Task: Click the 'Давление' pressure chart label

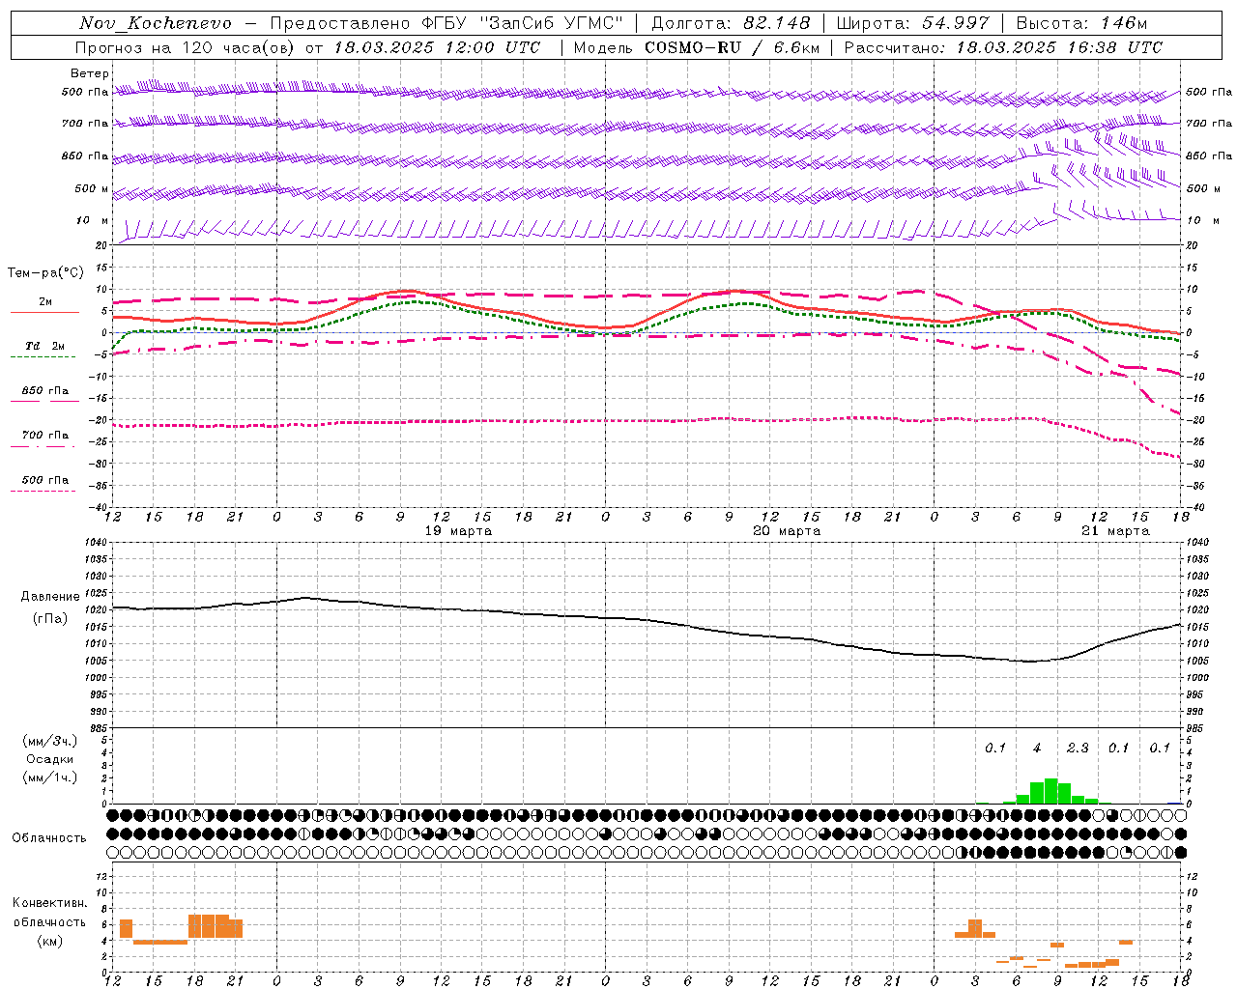Action: [x=50, y=597]
